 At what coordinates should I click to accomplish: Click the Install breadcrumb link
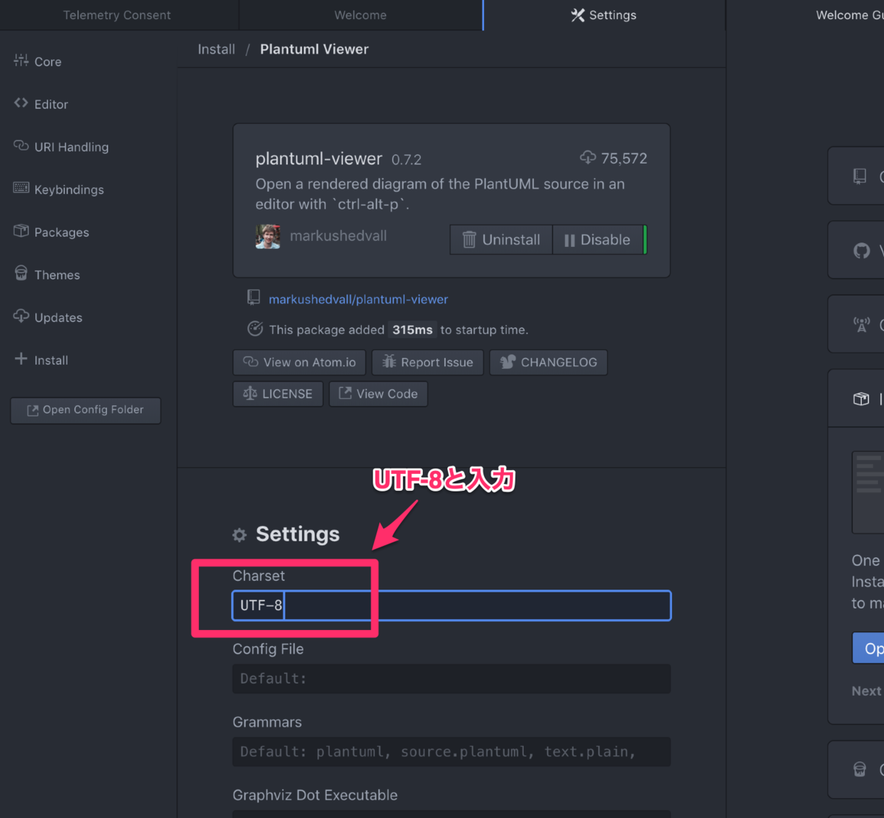click(217, 49)
